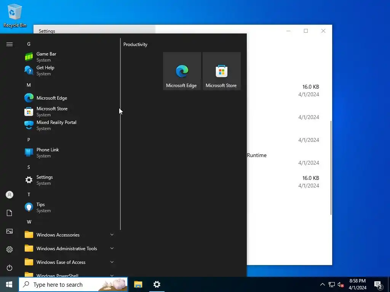Viewport: 390px width, 292px height.
Task: Click the 8:58 PM taskbar clock
Action: [357, 284]
